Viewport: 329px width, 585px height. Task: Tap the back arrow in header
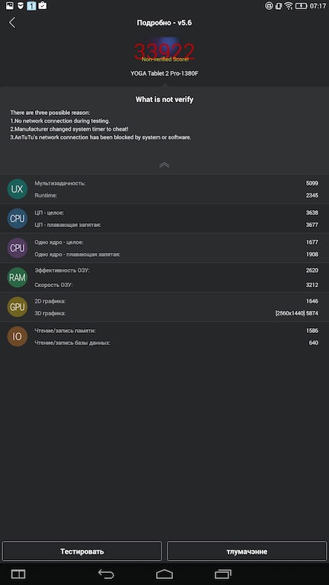[x=12, y=23]
